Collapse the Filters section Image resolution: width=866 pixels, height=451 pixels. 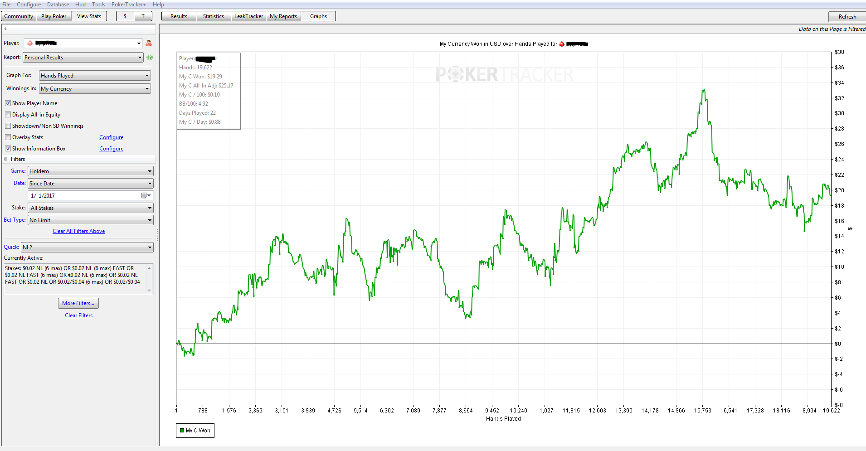[x=6, y=159]
